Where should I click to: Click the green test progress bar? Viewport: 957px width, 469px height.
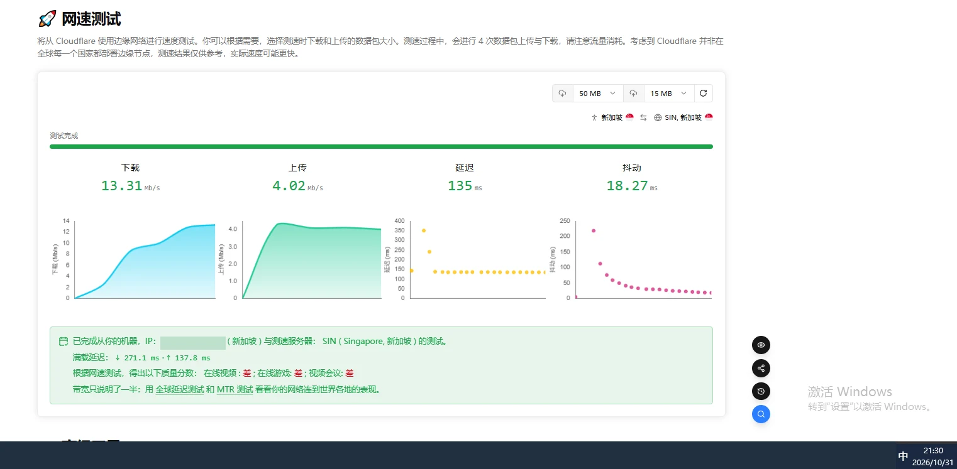(x=381, y=146)
